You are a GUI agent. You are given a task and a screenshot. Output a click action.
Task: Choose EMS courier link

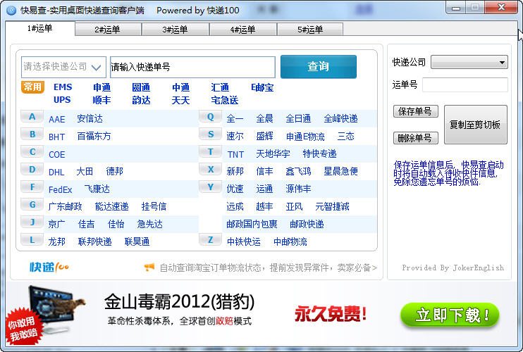pos(63,87)
